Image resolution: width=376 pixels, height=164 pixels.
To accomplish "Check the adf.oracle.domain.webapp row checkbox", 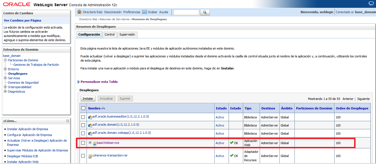I will coord(83,133).
